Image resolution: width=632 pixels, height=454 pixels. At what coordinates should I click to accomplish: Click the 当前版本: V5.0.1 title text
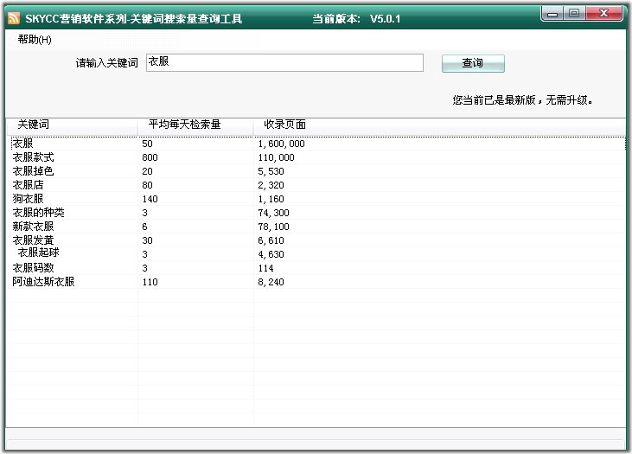(x=356, y=19)
